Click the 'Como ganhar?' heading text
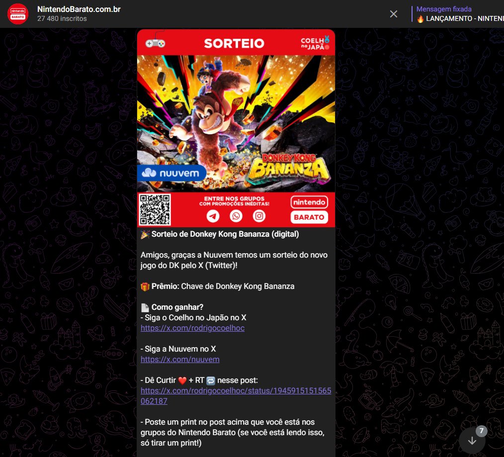 177,307
